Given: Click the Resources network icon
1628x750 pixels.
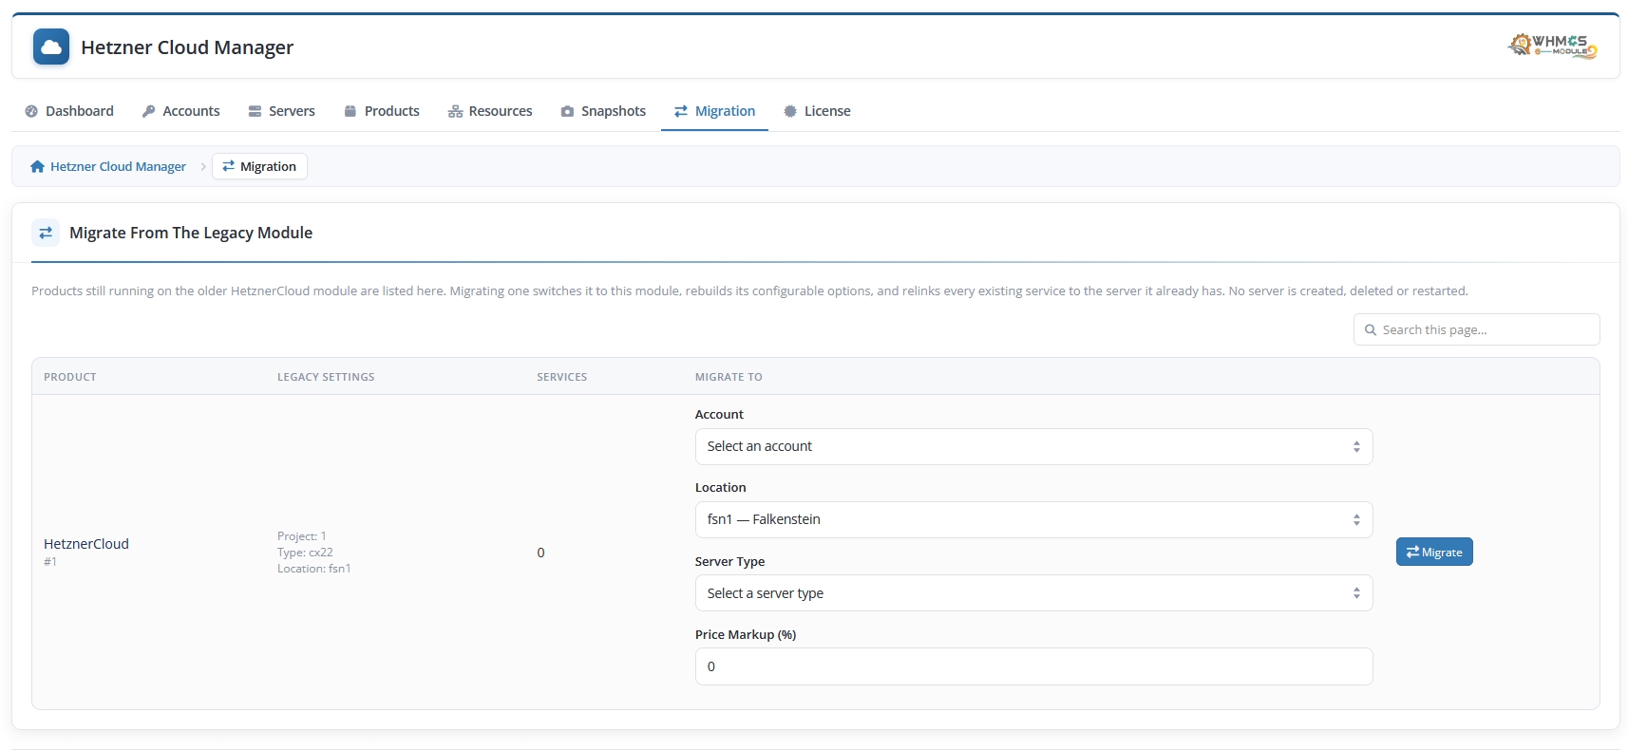Looking at the screenshot, I should (x=455, y=111).
